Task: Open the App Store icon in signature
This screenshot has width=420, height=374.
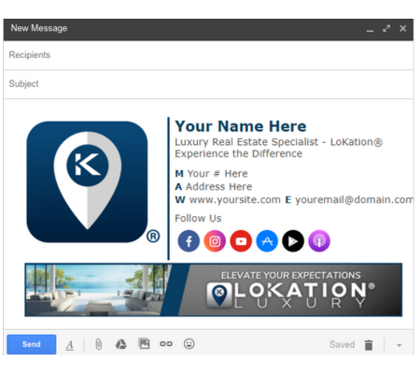Action: coord(267,241)
